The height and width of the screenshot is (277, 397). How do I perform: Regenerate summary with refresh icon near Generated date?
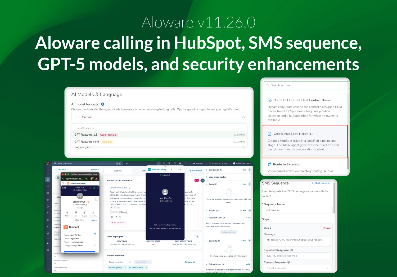click(130, 188)
